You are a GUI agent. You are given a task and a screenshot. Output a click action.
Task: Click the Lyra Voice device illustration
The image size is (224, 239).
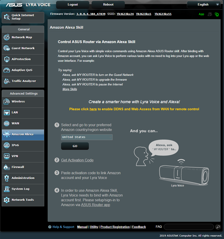(x=184, y=175)
